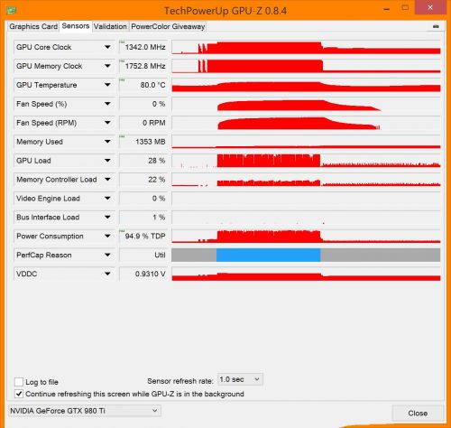Image resolution: width=451 pixels, height=428 pixels.
Task: Open the Fan Speed (RPM) dropdown
Action: 107,123
